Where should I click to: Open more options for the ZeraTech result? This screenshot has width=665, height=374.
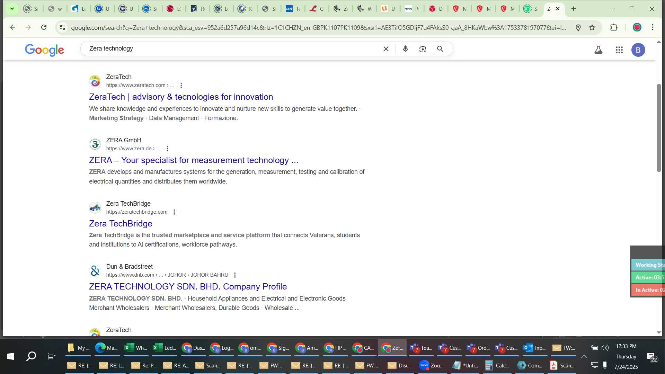181,85
